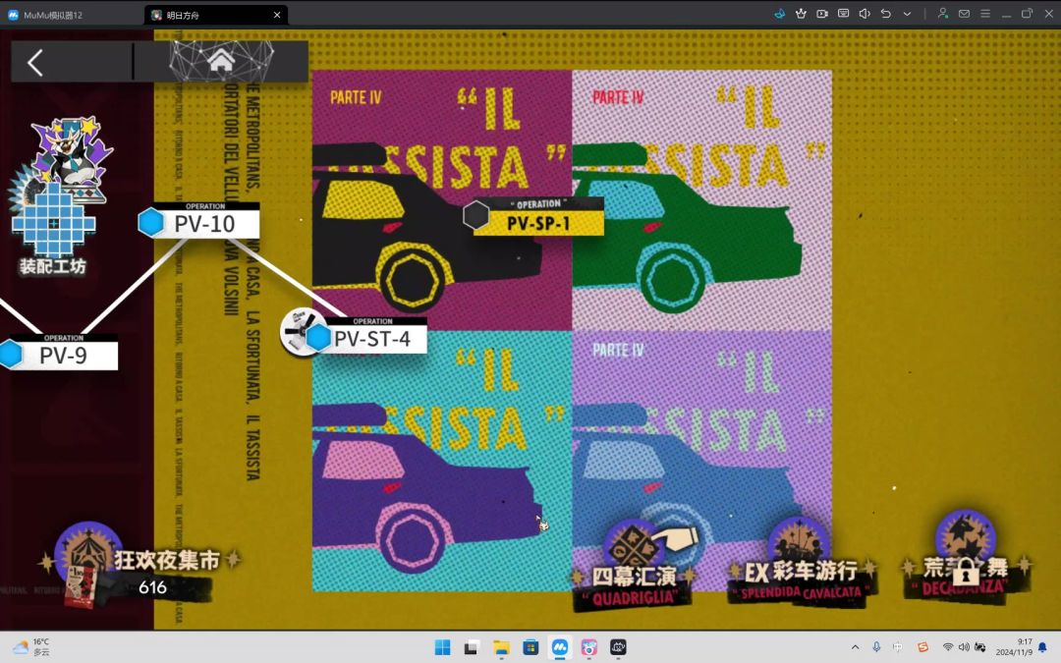The width and height of the screenshot is (1061, 663).
Task: Click the MuMu emulator taskbar icon
Action: coord(560,647)
